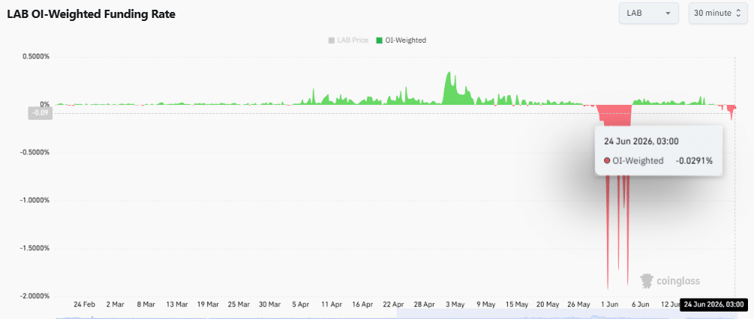754x319 pixels.
Task: Click the 16 Apr date label
Action: (x=362, y=304)
